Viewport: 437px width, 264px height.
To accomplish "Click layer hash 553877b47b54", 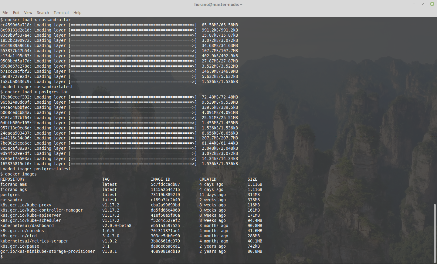I will pos(15,51).
